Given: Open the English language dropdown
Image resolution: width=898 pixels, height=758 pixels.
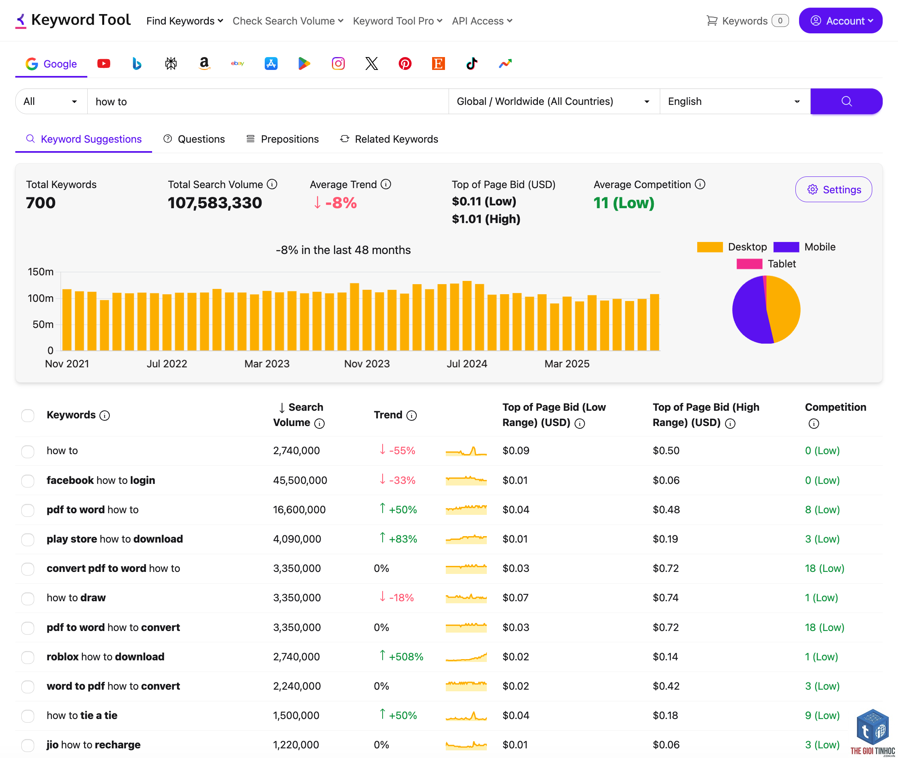Looking at the screenshot, I should [x=735, y=101].
